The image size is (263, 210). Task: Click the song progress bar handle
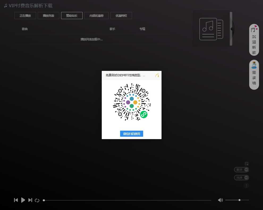tap(44, 200)
